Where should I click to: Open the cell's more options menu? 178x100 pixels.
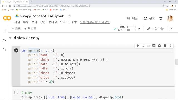tap(170, 46)
